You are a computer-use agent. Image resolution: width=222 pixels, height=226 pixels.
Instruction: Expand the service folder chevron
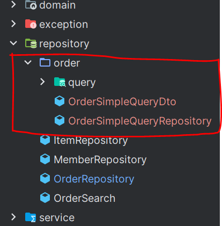tap(13, 217)
